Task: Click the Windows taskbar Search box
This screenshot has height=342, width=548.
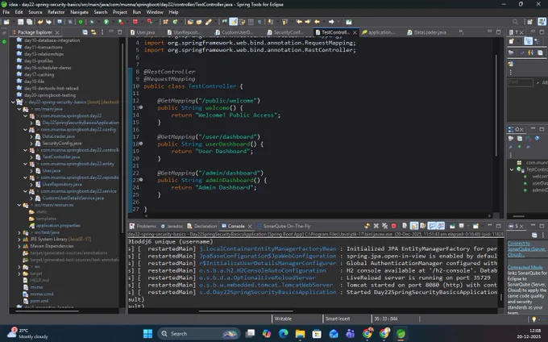Action: (199, 334)
